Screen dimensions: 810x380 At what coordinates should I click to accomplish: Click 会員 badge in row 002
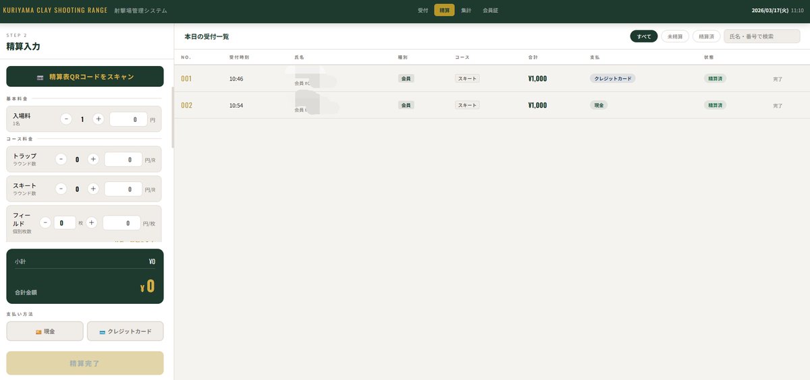[406, 105]
